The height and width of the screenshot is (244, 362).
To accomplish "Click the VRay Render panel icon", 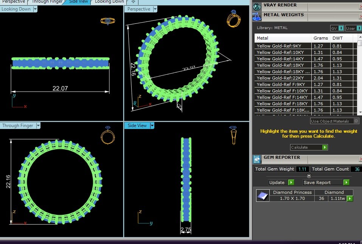I will coord(257,6).
